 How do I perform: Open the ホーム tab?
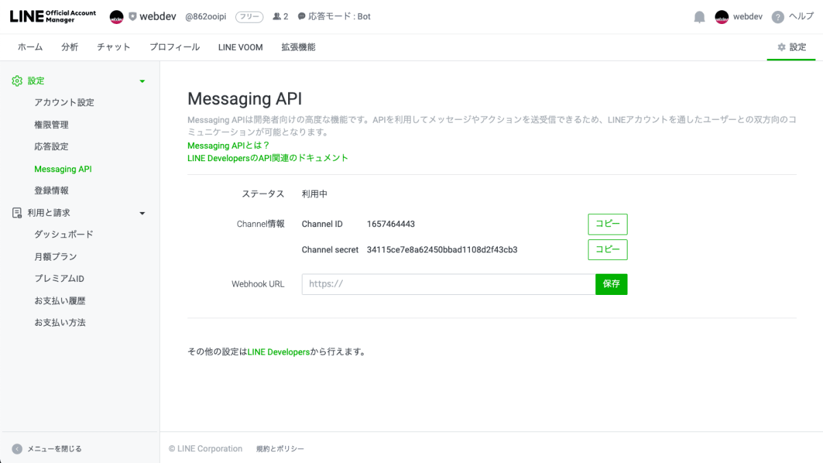coord(30,47)
